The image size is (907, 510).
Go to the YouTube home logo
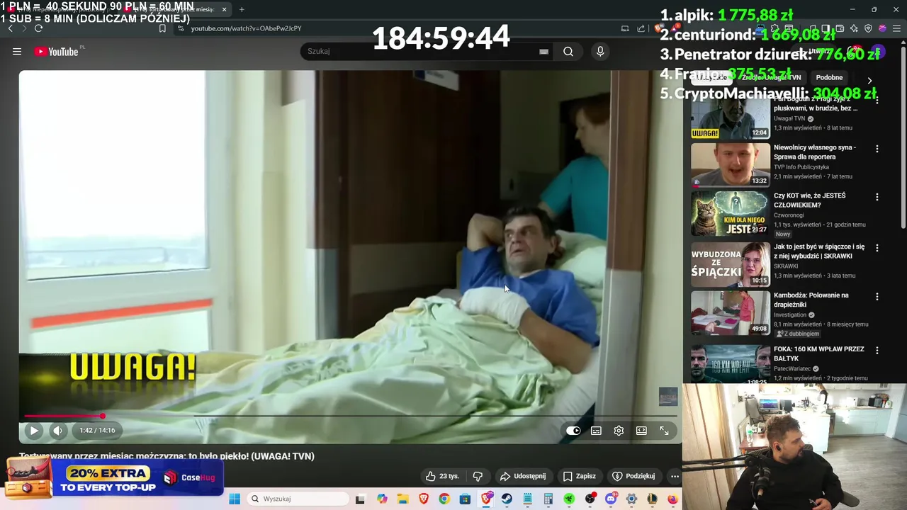[x=57, y=52]
